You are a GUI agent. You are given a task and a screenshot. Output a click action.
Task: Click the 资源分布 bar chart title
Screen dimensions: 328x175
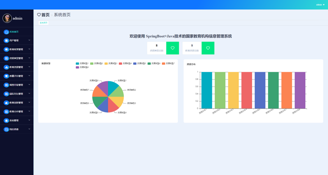point(191,64)
